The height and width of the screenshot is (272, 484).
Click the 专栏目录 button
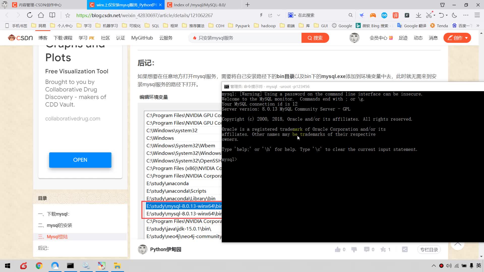(x=429, y=250)
